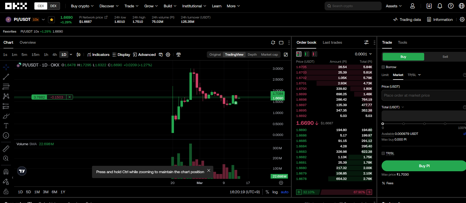Open the user profile icon
The image size is (466, 203).
coord(413,6)
